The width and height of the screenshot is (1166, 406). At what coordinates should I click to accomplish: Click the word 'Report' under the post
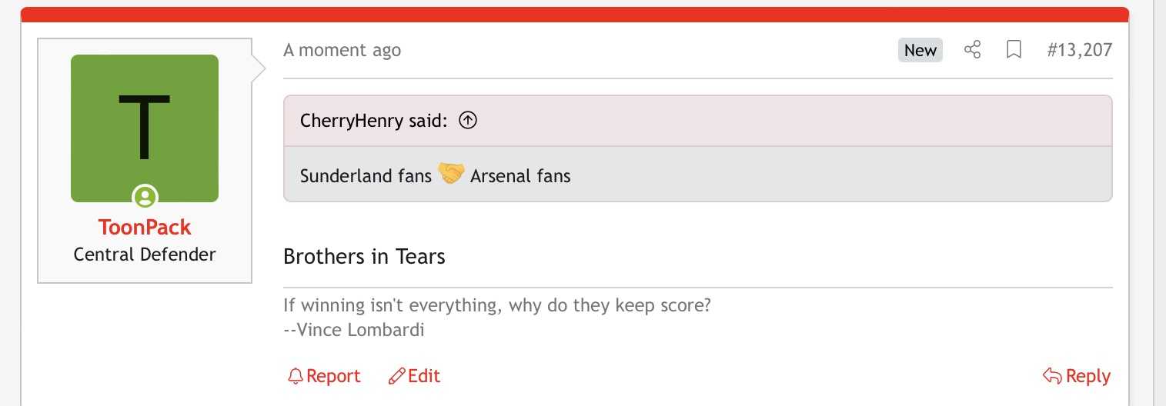333,376
